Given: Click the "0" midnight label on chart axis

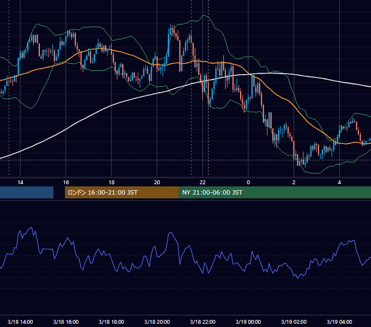Looking at the screenshot, I should tap(248, 183).
